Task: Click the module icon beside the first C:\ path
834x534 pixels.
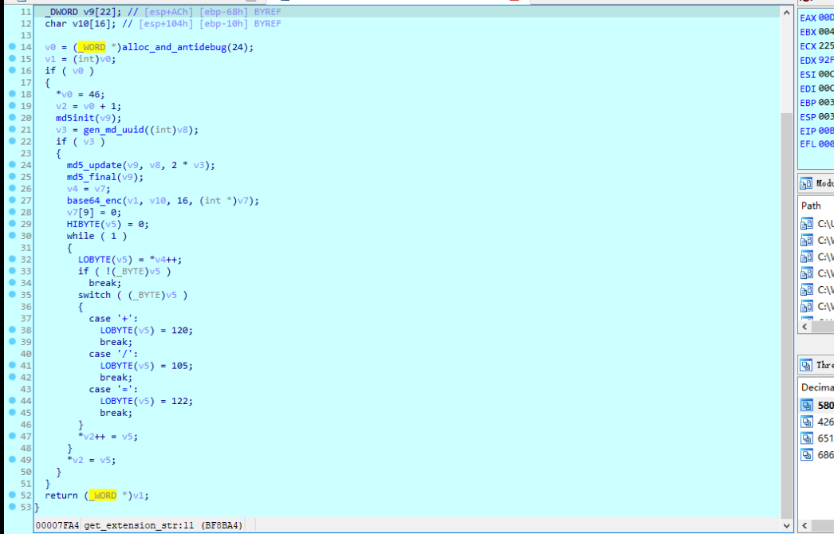Action: 808,223
